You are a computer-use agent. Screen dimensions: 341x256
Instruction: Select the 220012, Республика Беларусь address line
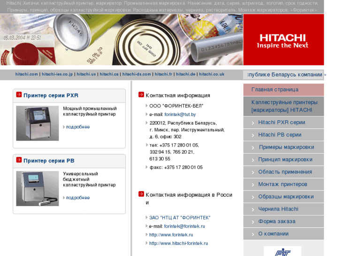(x=183, y=123)
